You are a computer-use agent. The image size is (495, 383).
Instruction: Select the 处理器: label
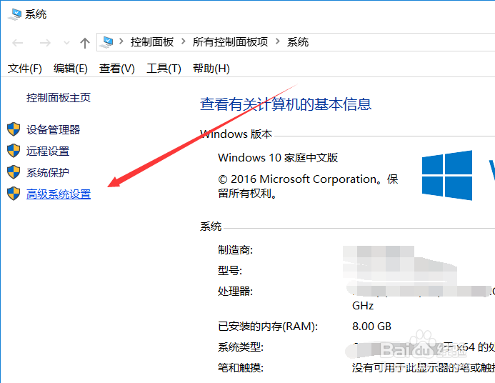coord(236,291)
